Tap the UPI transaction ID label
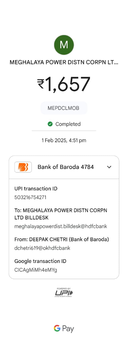Image resolution: width=128 pixels, height=339 pixels. [x=36, y=189]
